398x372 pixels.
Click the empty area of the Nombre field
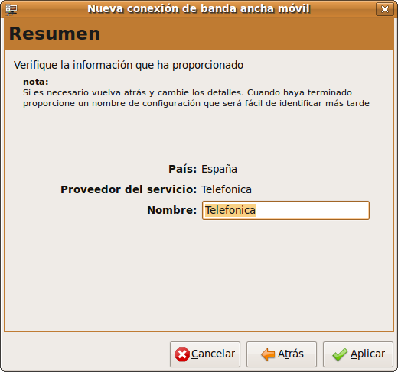(312, 210)
